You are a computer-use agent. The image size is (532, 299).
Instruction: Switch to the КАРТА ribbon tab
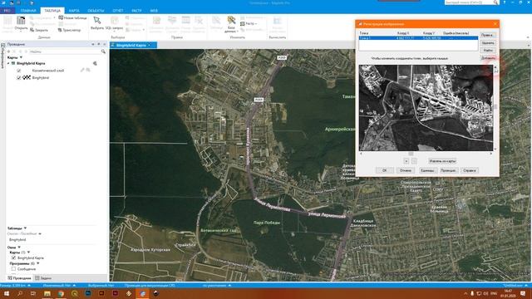coord(74,11)
